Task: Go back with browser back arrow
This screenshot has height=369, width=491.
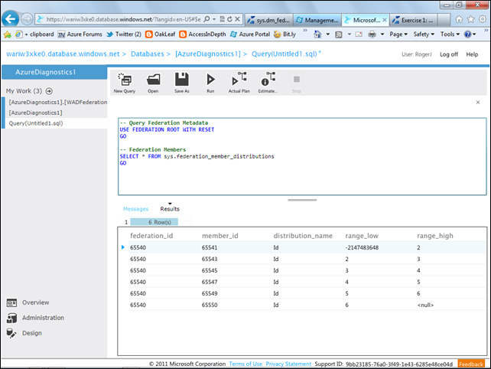Action: (11, 19)
